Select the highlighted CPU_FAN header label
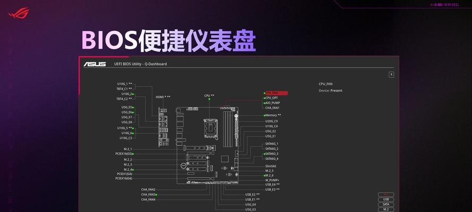 pos(276,93)
